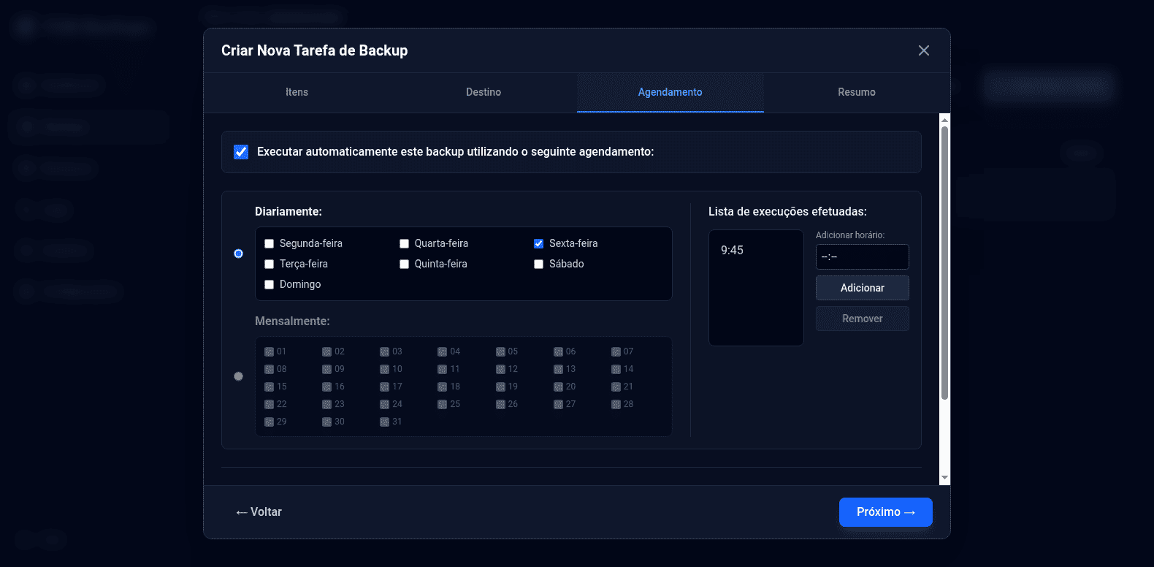Select the day 21 checkbox
The height and width of the screenshot is (567, 1154).
point(616,387)
